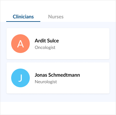Click Jonas Schmedtmann's blue avatar circle

pos(20,78)
